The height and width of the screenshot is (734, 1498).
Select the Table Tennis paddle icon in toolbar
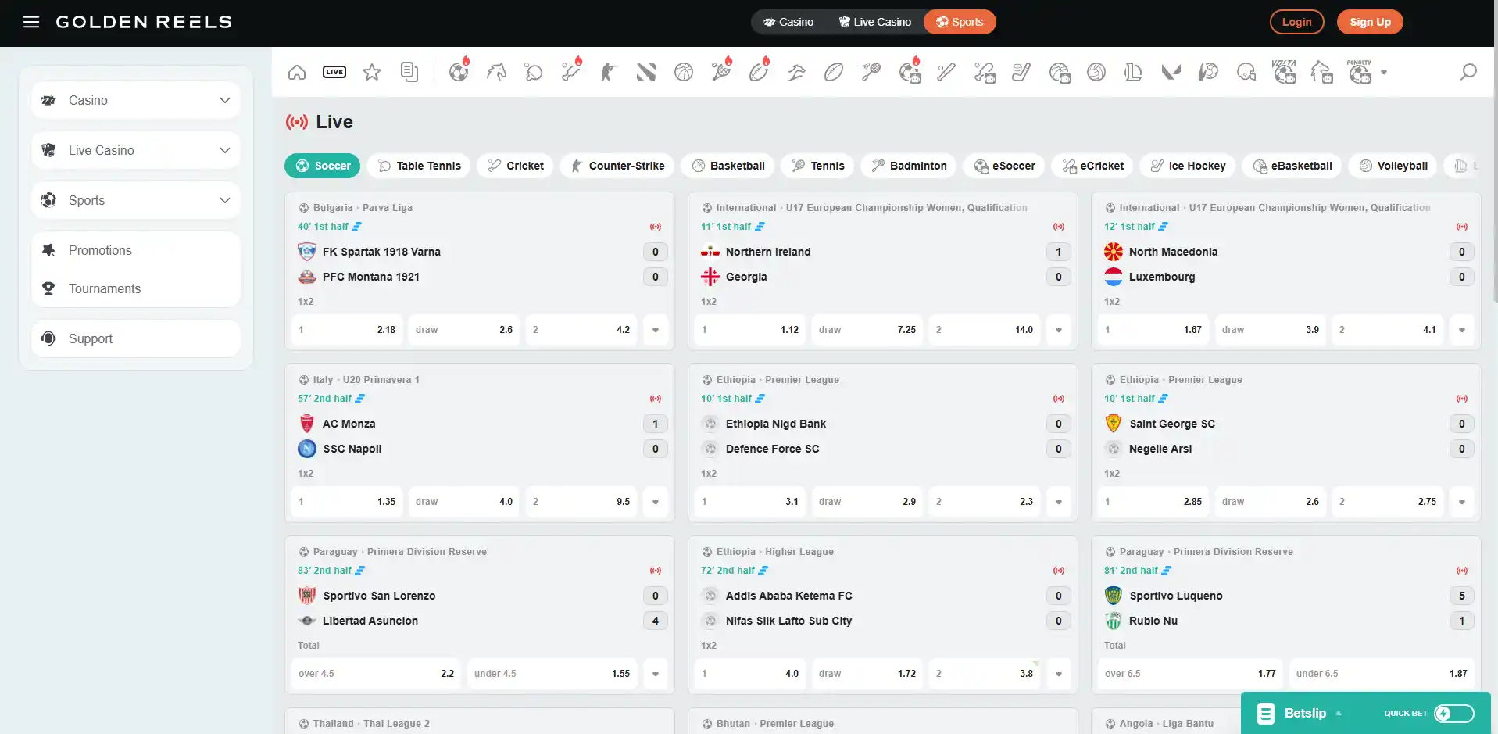534,73
